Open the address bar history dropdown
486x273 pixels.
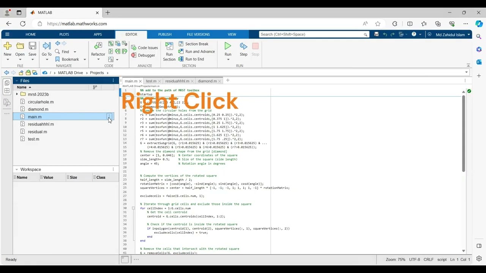tap(466, 72)
